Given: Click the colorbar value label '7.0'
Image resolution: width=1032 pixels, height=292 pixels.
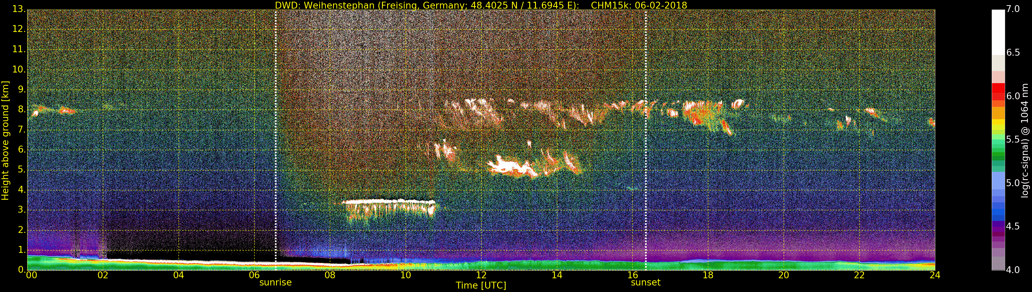Looking at the screenshot, I should (1013, 9).
